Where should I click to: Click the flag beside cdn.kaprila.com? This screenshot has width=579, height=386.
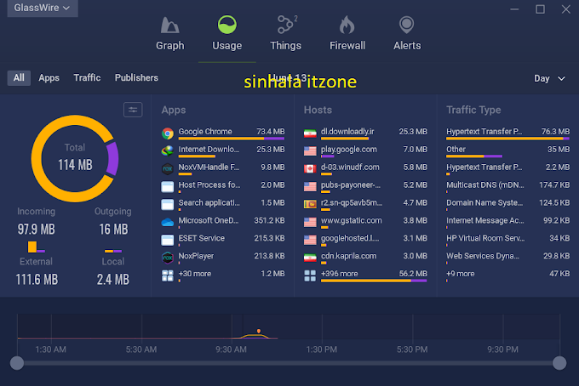pos(310,258)
